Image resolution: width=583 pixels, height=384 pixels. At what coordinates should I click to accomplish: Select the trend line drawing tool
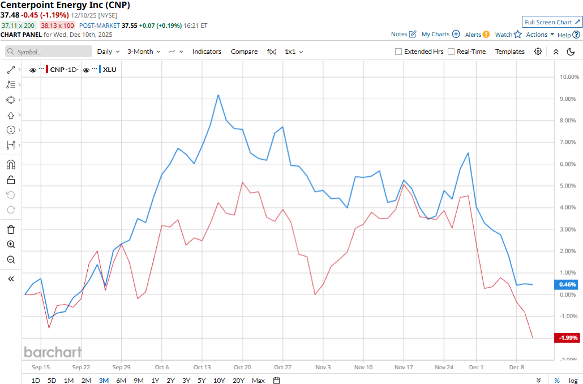(x=11, y=70)
